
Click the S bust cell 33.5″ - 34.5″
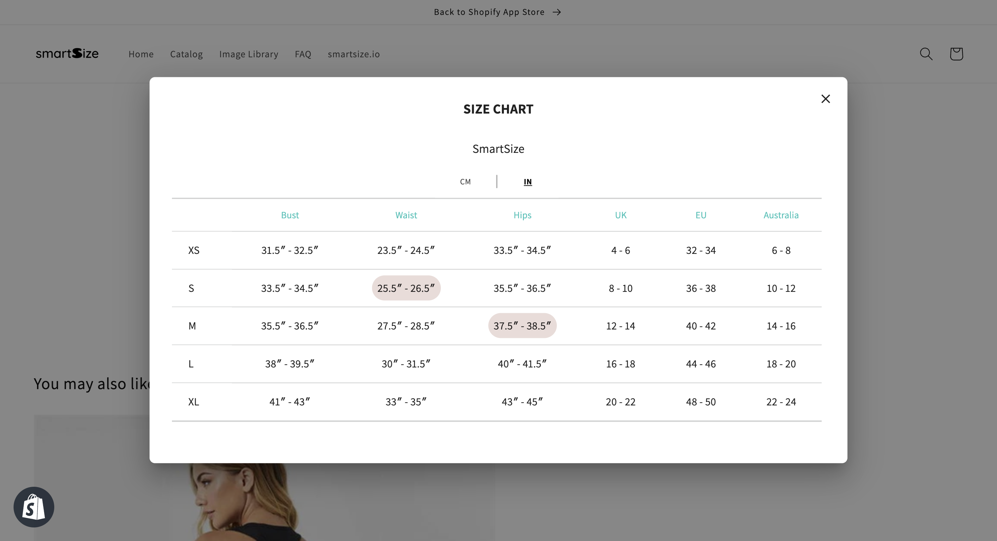click(290, 288)
